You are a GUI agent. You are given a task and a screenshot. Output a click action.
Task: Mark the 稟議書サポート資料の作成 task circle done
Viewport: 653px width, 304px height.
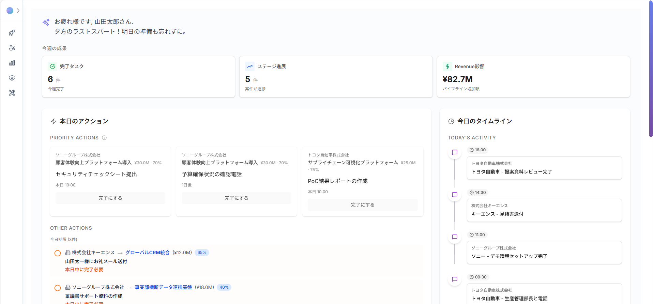(x=58, y=288)
